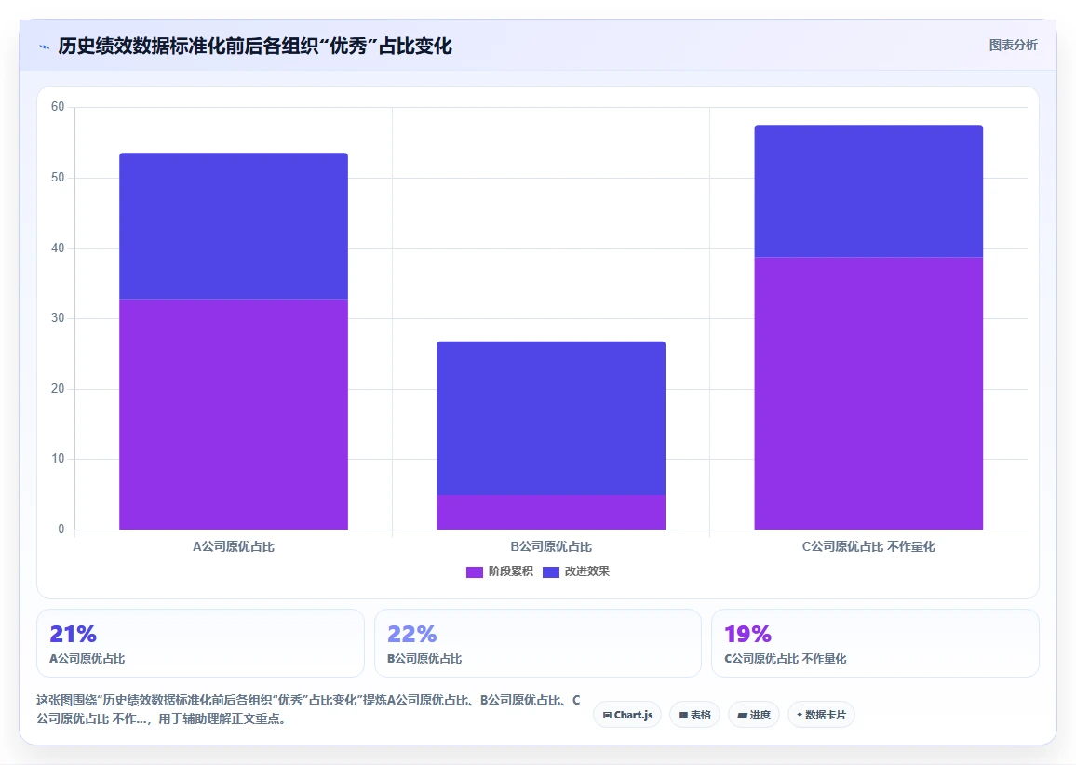This screenshot has height=765, width=1076.
Task: Click the Chart.js tag icon
Action: click(x=607, y=716)
